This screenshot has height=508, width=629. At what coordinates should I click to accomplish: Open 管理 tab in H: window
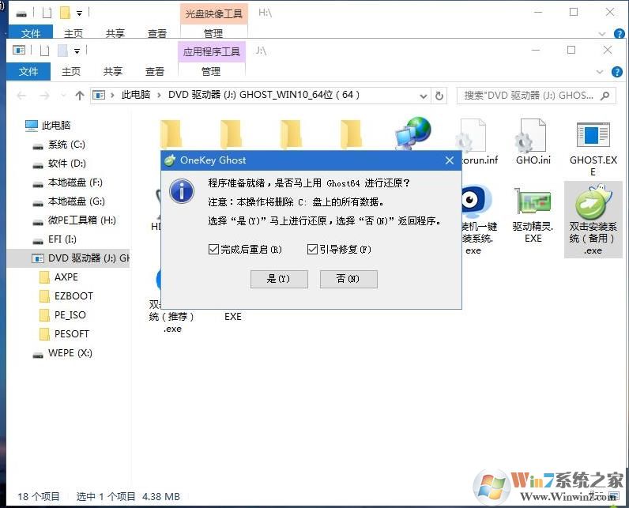(x=213, y=33)
